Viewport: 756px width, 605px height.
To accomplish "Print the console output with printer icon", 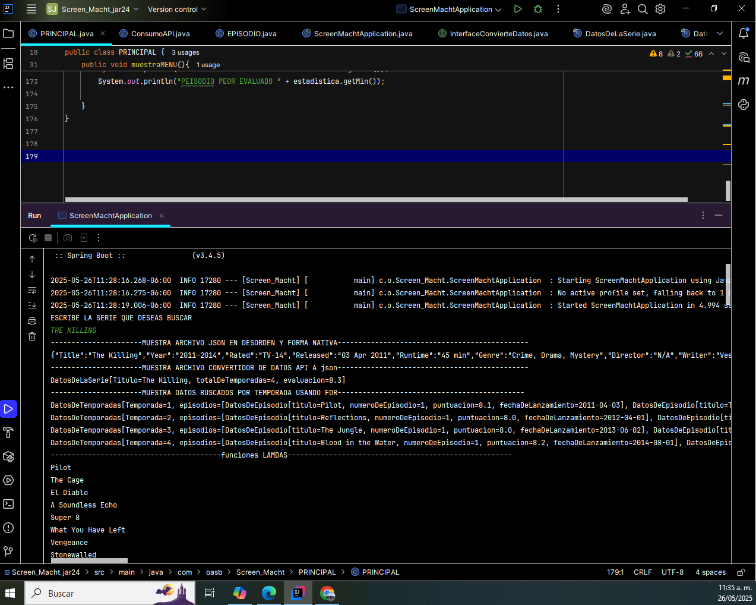I will coord(32,321).
